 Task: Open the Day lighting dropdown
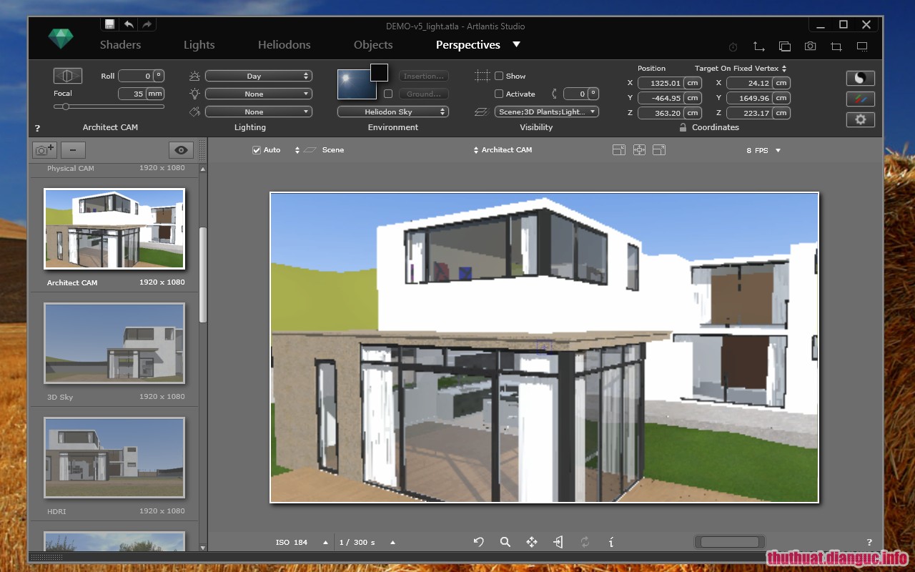[x=259, y=76]
